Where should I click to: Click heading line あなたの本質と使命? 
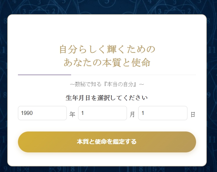coord(107,62)
